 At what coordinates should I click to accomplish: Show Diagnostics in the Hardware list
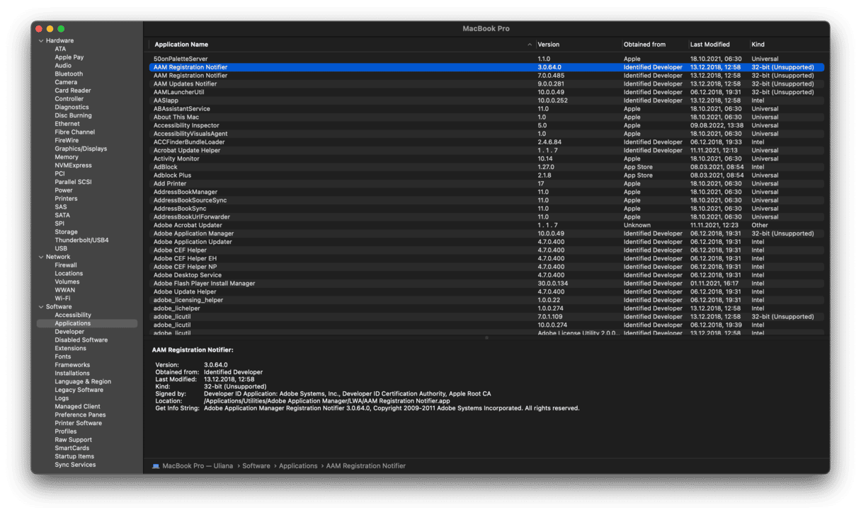coord(72,108)
